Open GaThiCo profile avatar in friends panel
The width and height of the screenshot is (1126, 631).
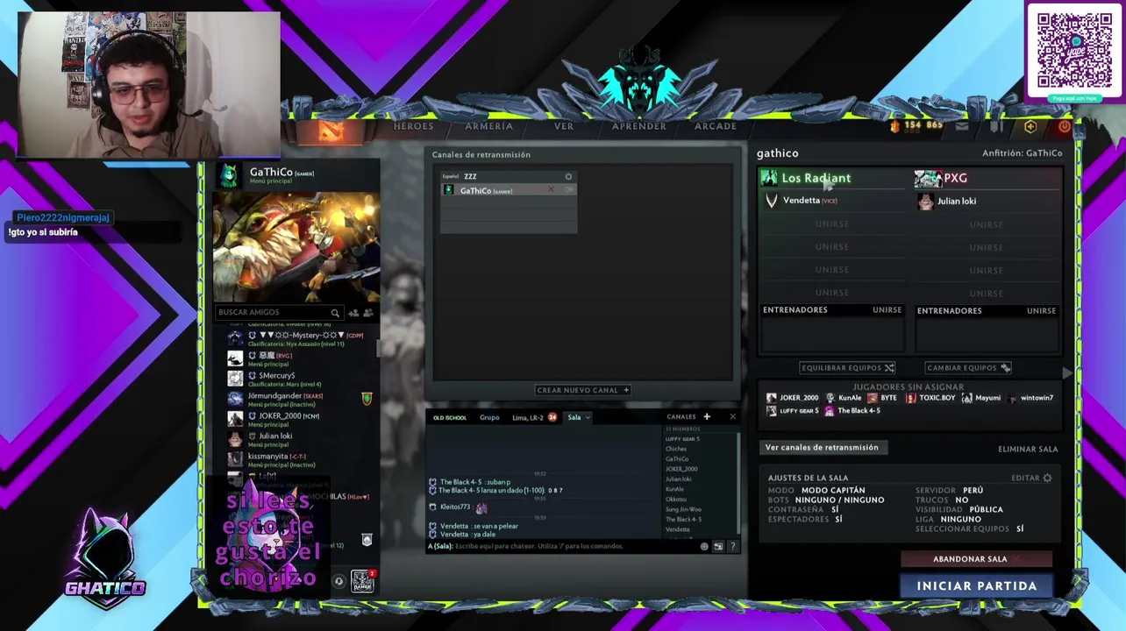(x=228, y=175)
